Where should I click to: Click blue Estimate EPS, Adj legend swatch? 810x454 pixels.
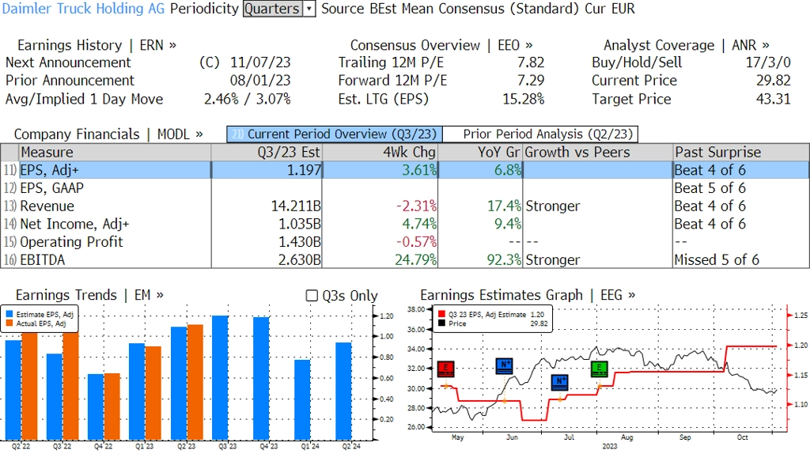(x=9, y=314)
